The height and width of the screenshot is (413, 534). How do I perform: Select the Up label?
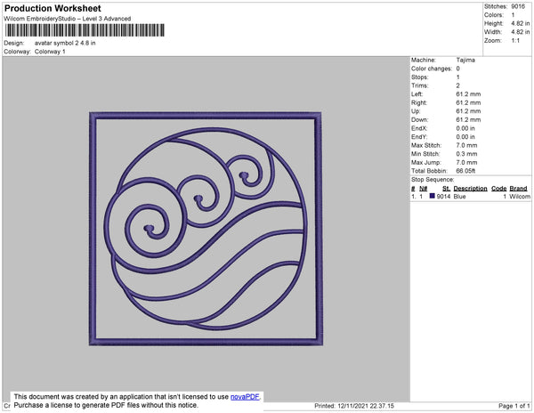tap(416, 111)
